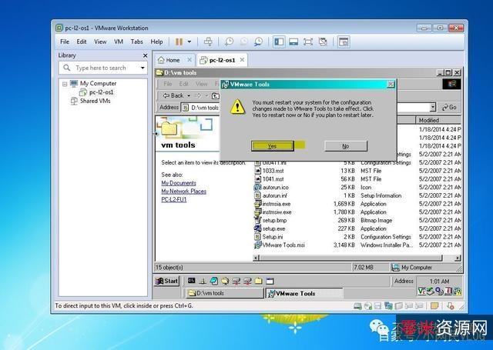Open the My Network Places link
Viewport: 493px width, 350px height.
[x=183, y=192]
